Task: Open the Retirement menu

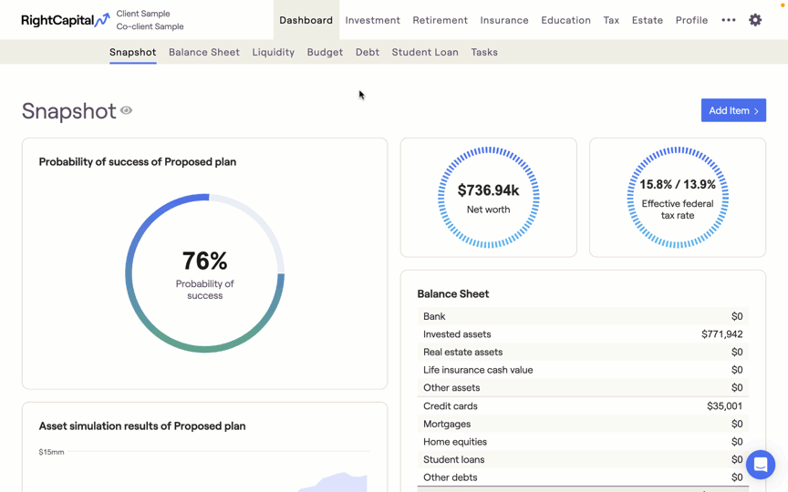Action: pyautogui.click(x=440, y=20)
